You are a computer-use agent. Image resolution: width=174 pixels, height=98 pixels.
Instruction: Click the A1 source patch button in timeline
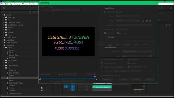66,86
